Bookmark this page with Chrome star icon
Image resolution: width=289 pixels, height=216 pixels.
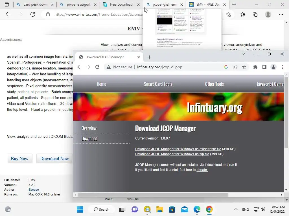point(244,67)
